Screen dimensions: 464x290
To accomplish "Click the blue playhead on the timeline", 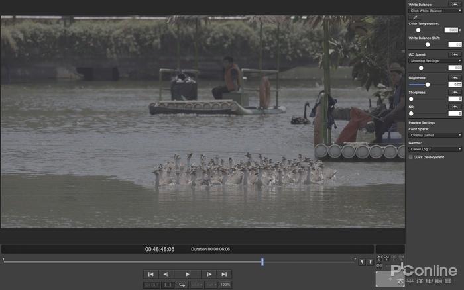I will [262, 262].
